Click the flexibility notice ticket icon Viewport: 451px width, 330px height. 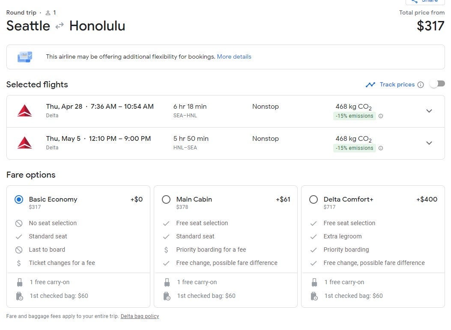pos(24,57)
